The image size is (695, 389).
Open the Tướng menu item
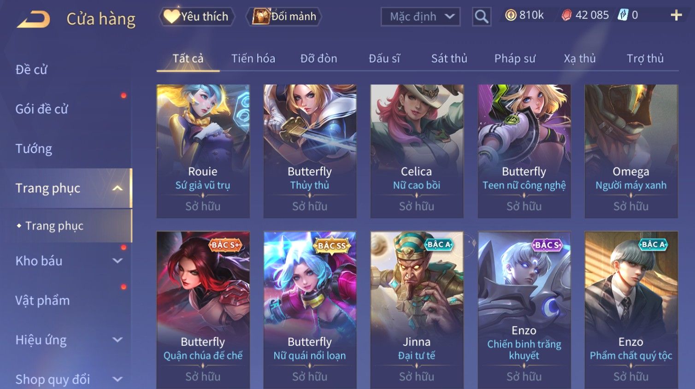(34, 149)
